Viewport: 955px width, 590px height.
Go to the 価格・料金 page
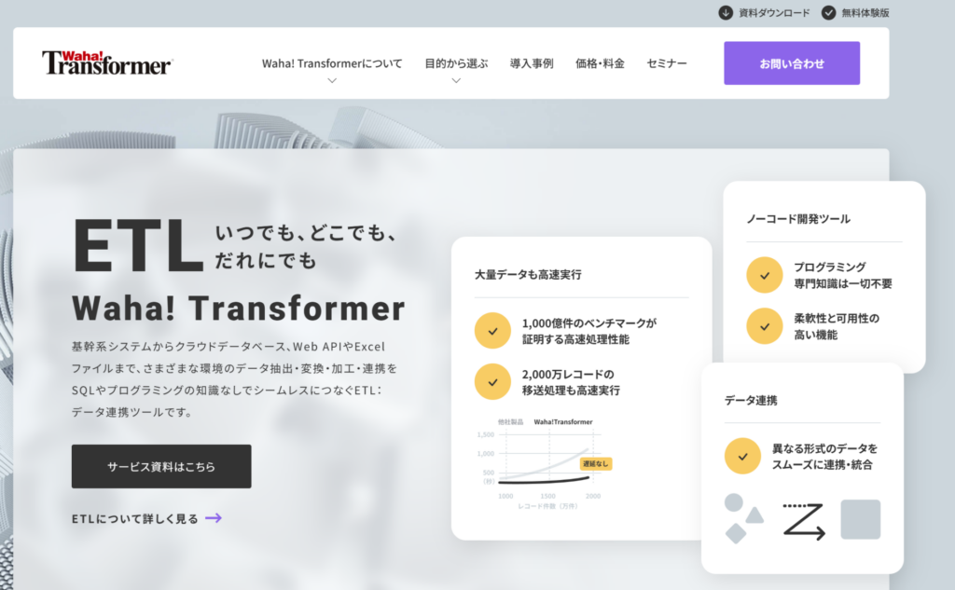pyautogui.click(x=600, y=63)
